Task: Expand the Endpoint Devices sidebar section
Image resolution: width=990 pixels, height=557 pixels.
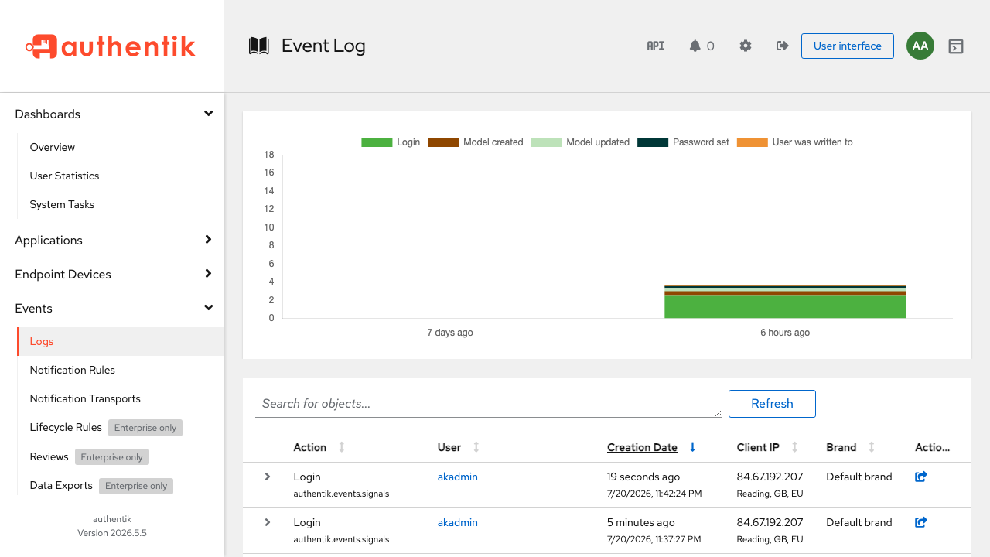Action: point(112,274)
